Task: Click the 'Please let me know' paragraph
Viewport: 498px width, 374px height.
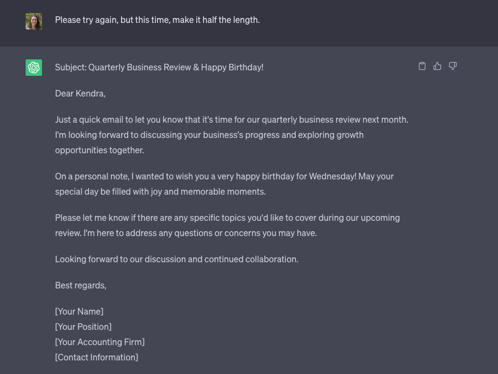Action: coord(227,225)
